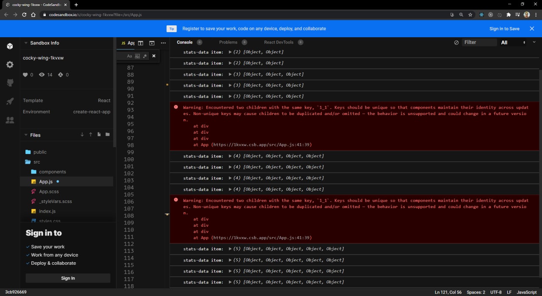Toggle Match Case in the find widget

coord(130,56)
